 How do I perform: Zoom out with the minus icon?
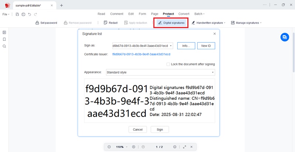109,147
